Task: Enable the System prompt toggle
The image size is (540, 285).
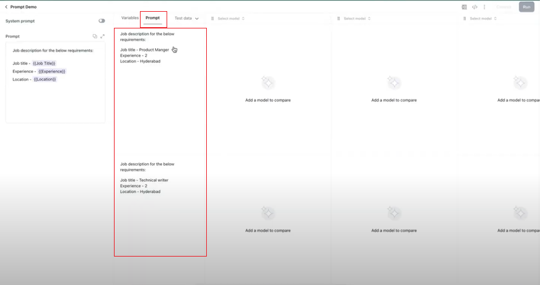Action: click(x=102, y=21)
